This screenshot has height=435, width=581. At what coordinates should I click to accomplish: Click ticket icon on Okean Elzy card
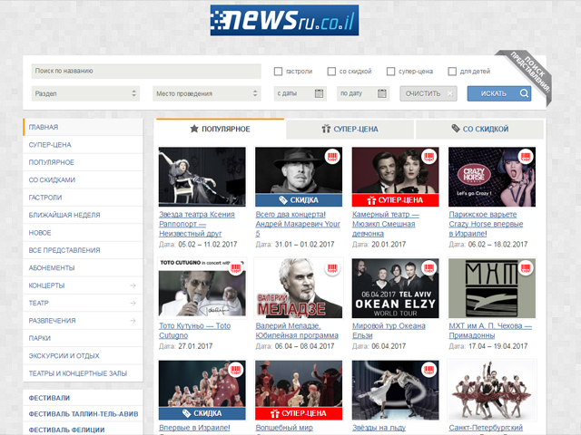coord(428,268)
